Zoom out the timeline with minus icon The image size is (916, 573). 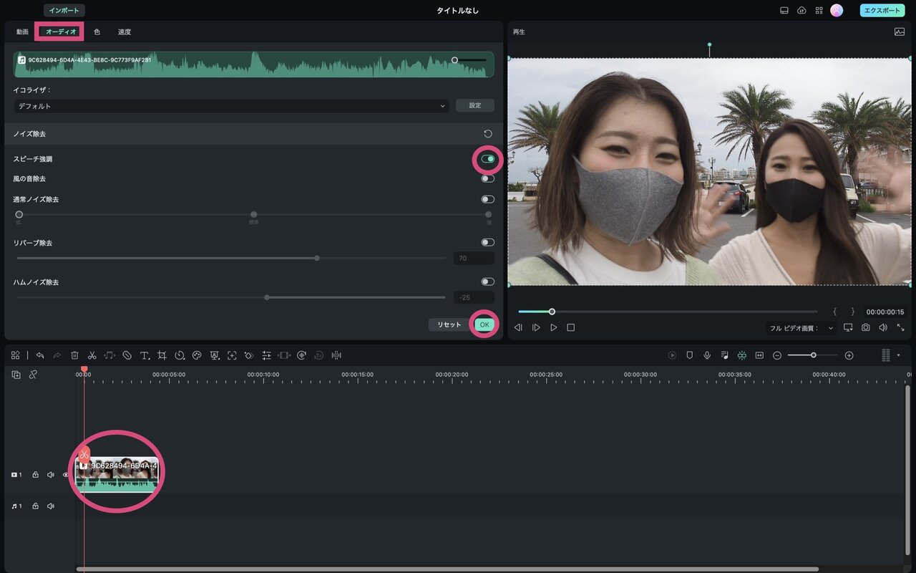click(777, 355)
